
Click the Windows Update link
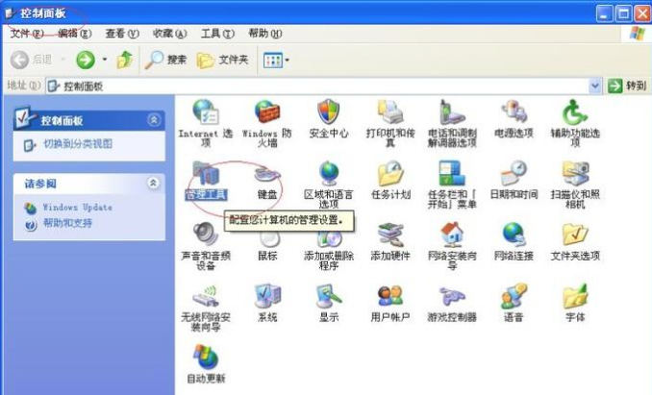pyautogui.click(x=76, y=207)
